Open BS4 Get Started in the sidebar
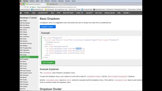 25,23
